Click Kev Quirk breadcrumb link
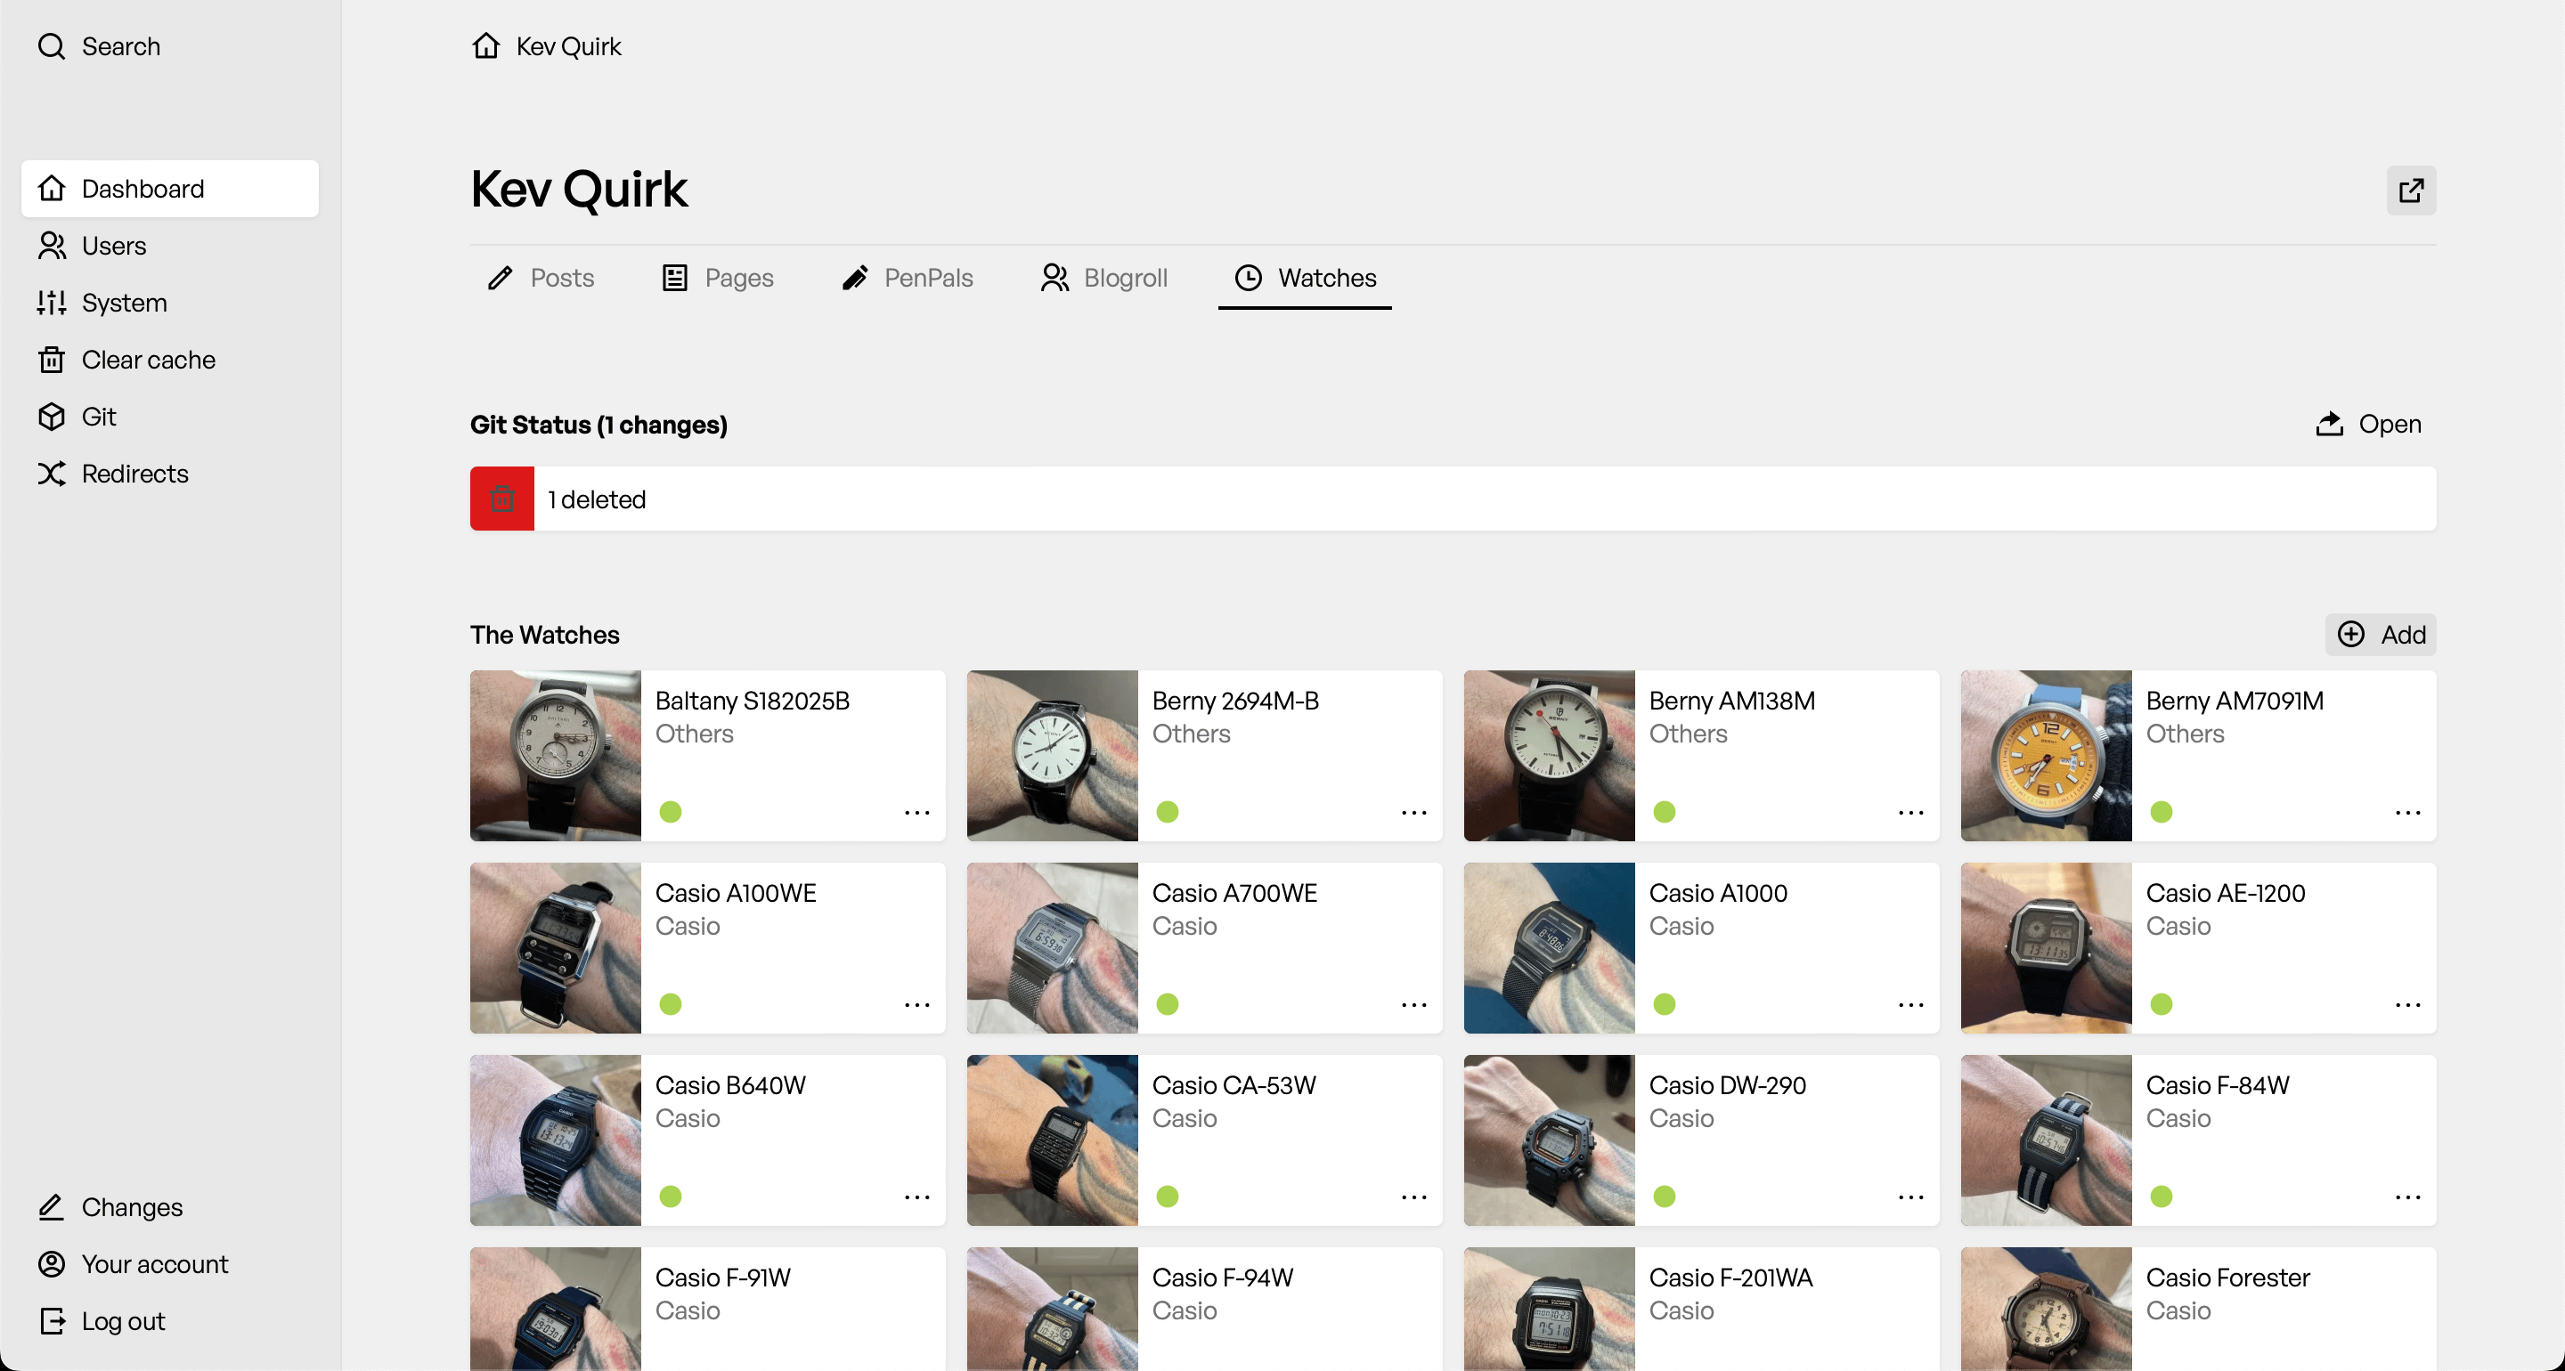The height and width of the screenshot is (1371, 2565). pos(568,47)
